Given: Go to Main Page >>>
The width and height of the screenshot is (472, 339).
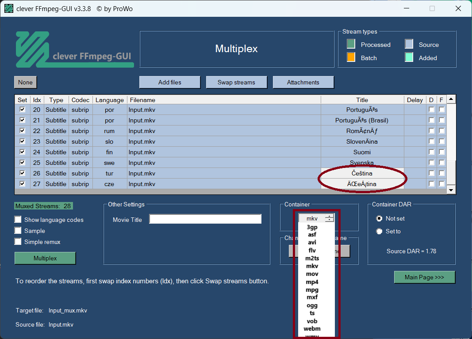Looking at the screenshot, I should pos(424,277).
